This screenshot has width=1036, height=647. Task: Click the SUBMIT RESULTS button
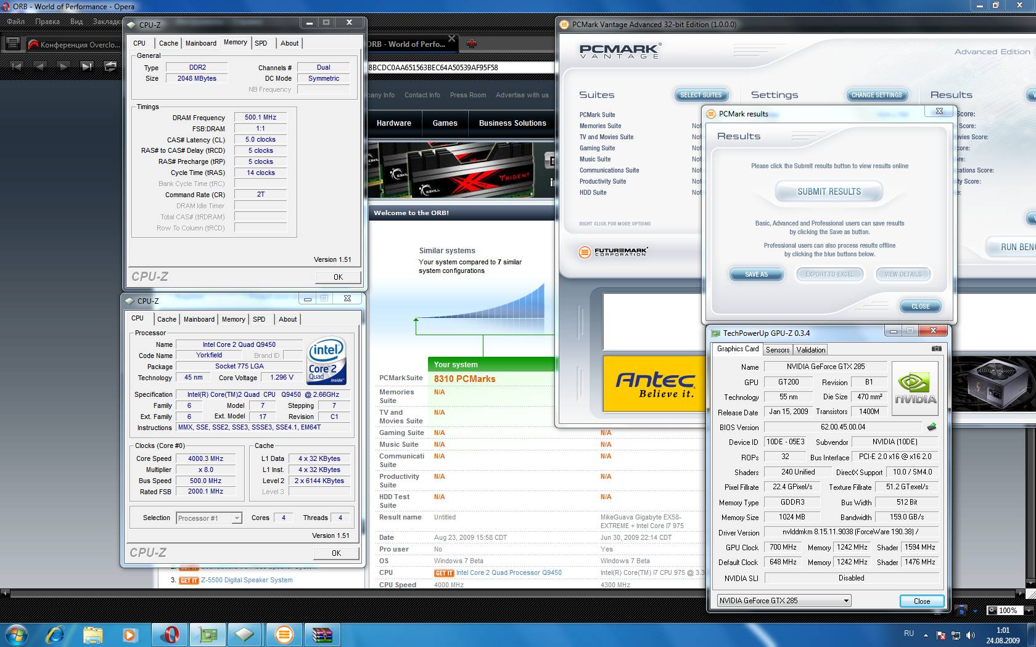pyautogui.click(x=829, y=192)
